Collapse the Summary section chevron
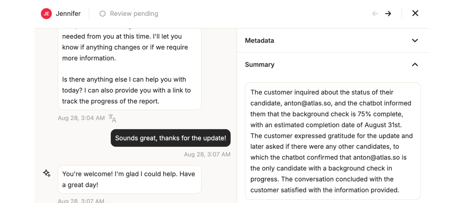 pyautogui.click(x=415, y=65)
